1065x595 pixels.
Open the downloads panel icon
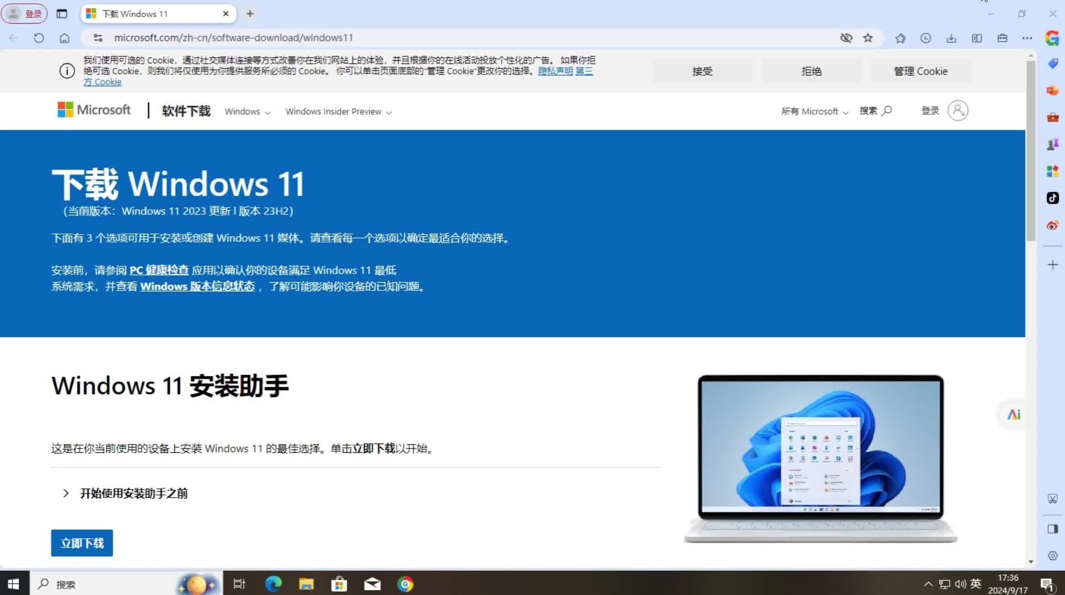[951, 38]
